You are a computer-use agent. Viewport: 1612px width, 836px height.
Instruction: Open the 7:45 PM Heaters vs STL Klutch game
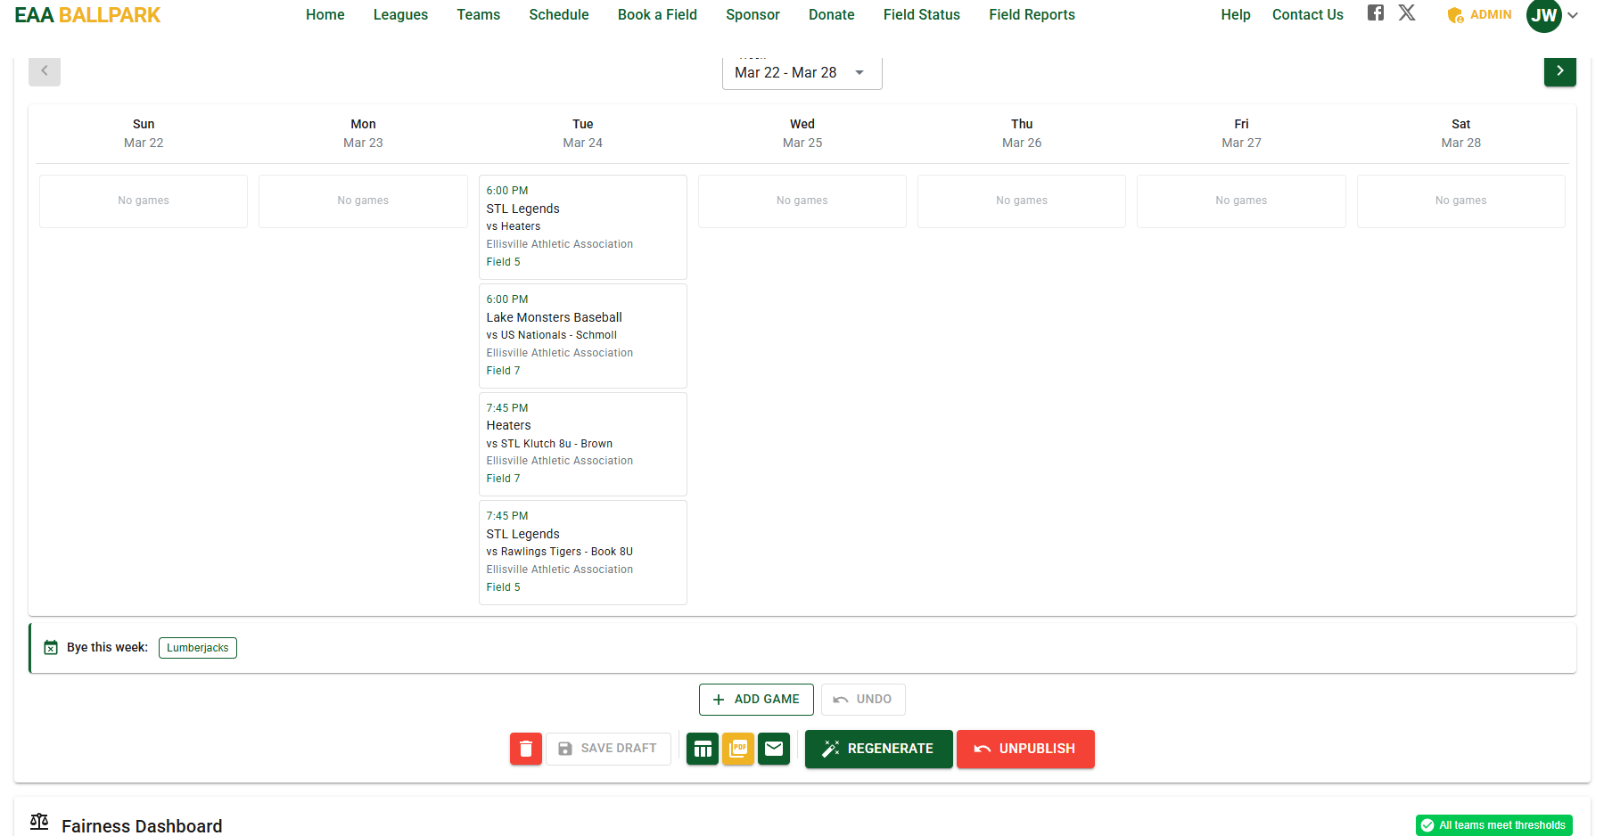coord(583,444)
